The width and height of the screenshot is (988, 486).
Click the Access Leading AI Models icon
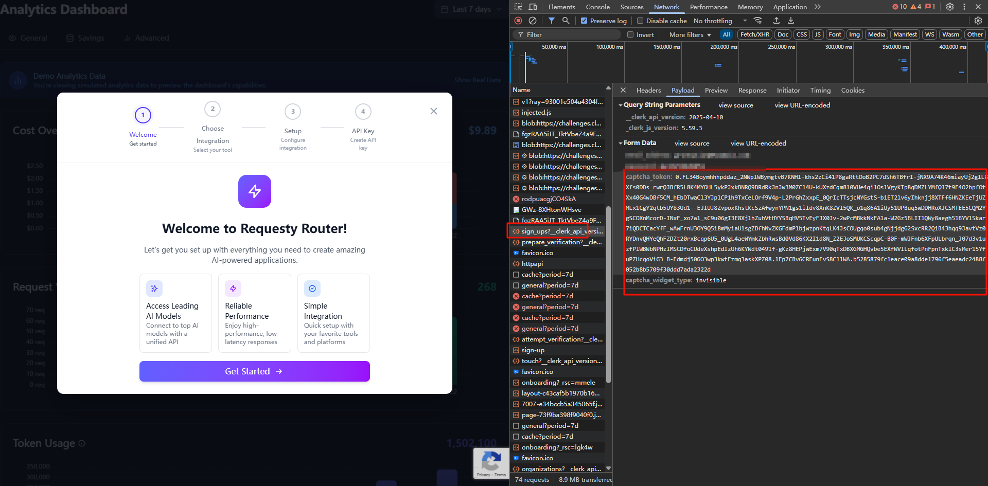[154, 289]
